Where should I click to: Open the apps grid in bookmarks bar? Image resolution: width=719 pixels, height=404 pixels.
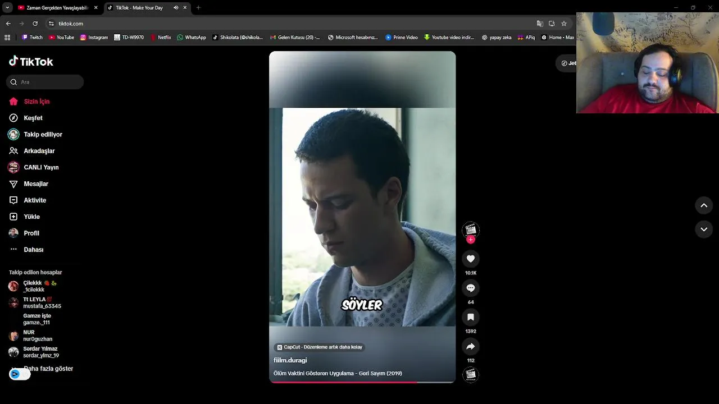(7, 38)
